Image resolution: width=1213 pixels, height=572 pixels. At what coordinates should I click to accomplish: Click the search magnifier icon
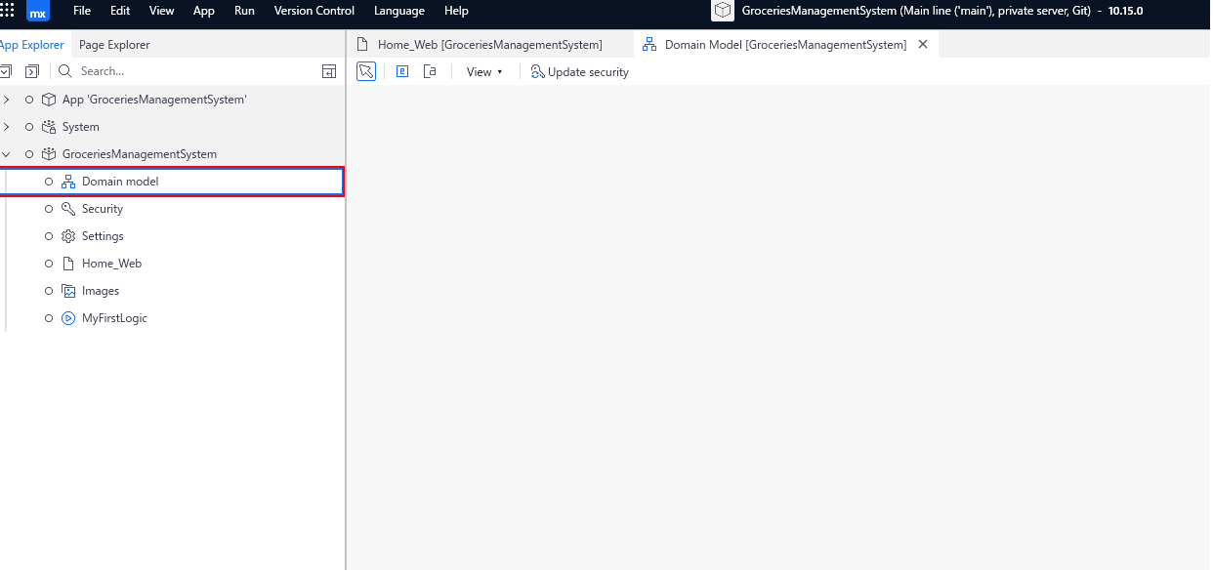pyautogui.click(x=65, y=71)
